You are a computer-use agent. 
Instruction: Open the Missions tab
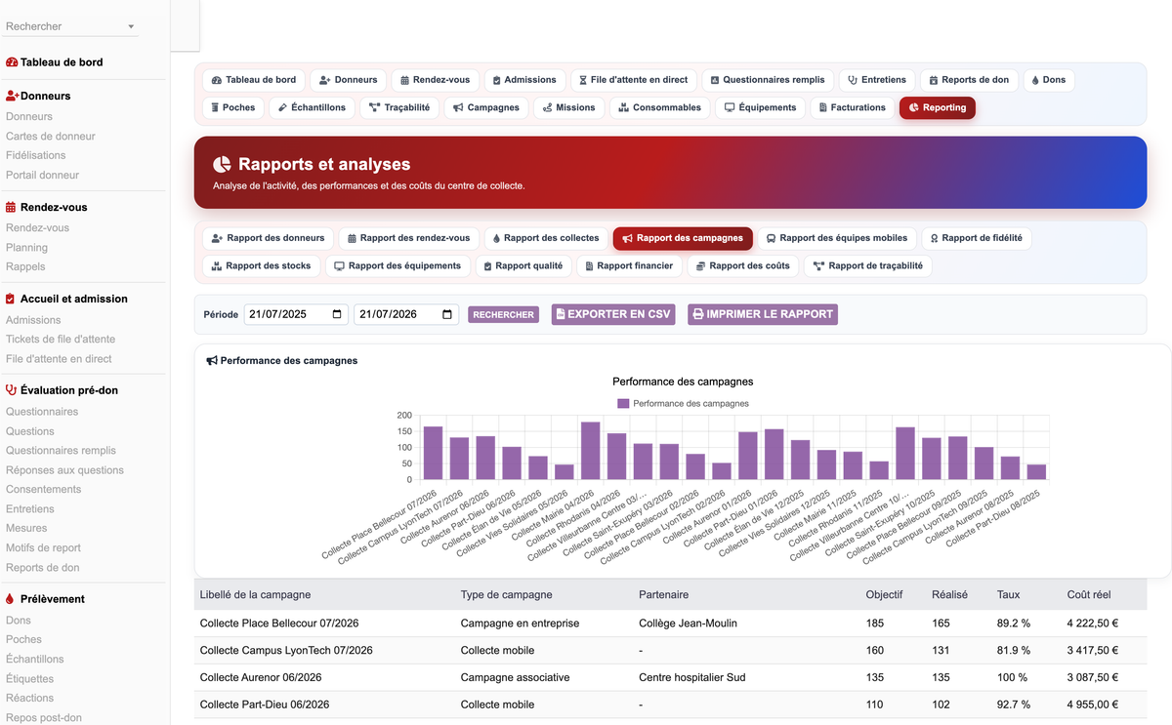tap(569, 107)
